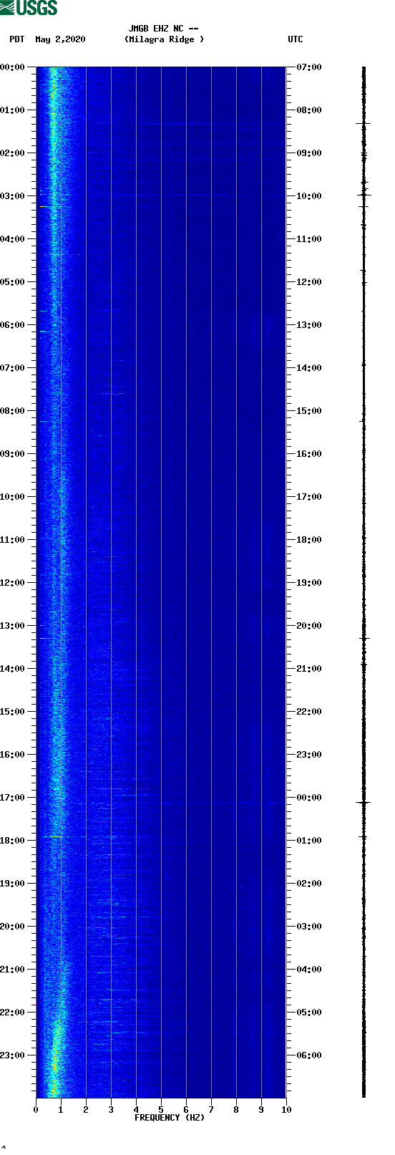Click the FREQUENCY (HZ) axis label
Screen dimensions: 395x1155
click(170, 1118)
